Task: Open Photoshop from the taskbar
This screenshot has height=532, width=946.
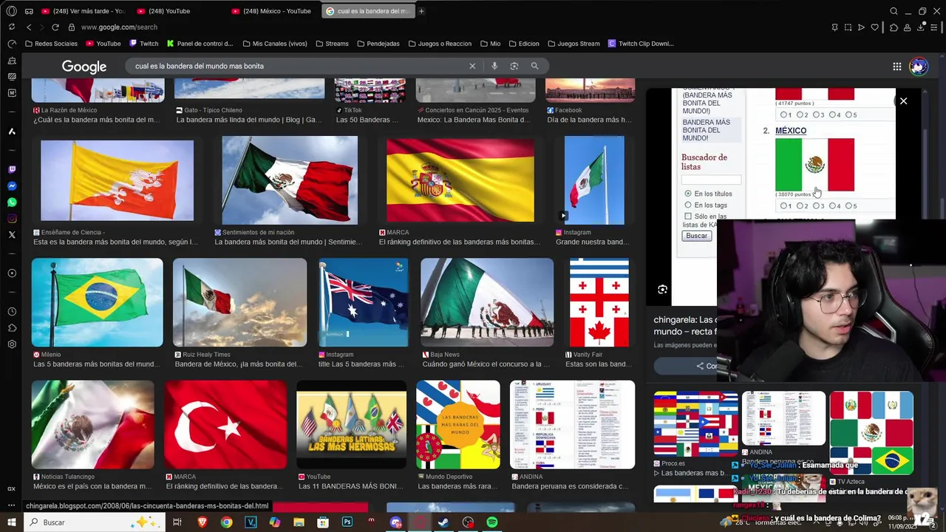Action: click(x=347, y=522)
